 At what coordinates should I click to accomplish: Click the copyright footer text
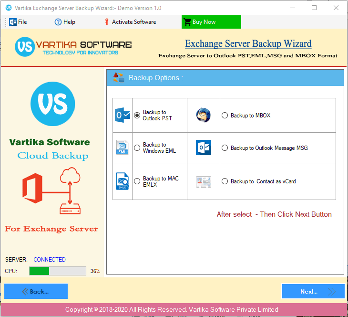(172, 309)
